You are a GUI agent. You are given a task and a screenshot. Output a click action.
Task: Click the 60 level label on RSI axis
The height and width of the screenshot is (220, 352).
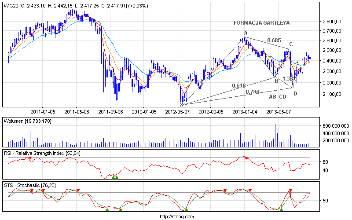click(x=325, y=162)
